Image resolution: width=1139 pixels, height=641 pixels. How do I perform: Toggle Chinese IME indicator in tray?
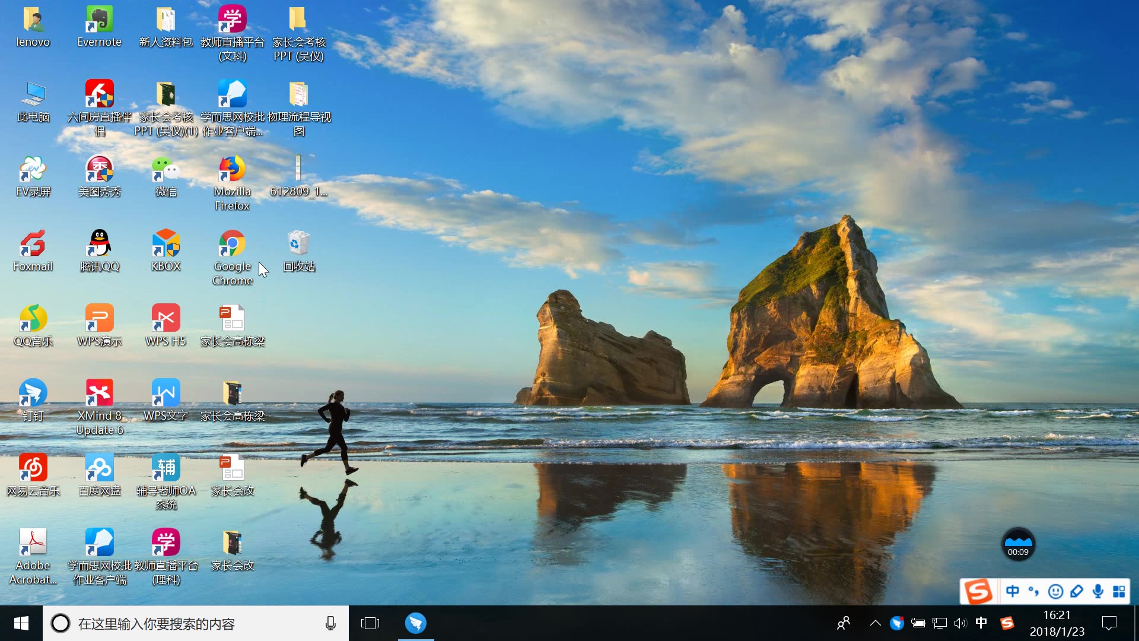click(981, 623)
